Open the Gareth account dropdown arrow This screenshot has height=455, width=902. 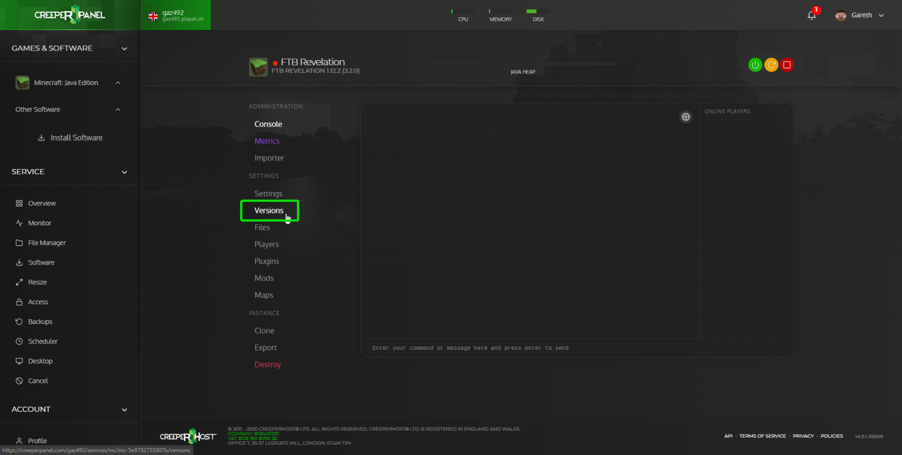[x=881, y=16]
